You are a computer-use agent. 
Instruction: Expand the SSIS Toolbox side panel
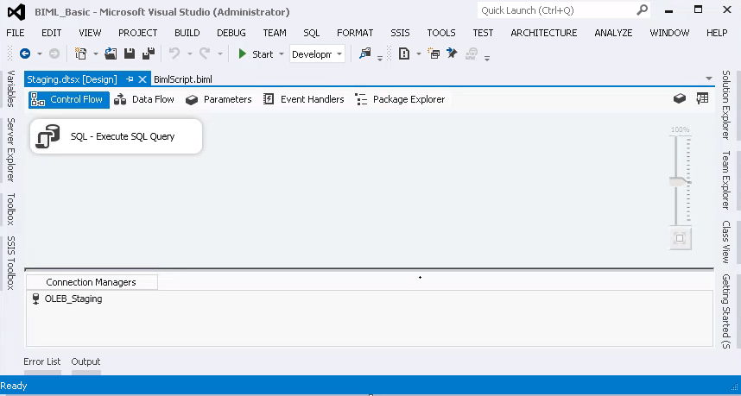point(11,262)
